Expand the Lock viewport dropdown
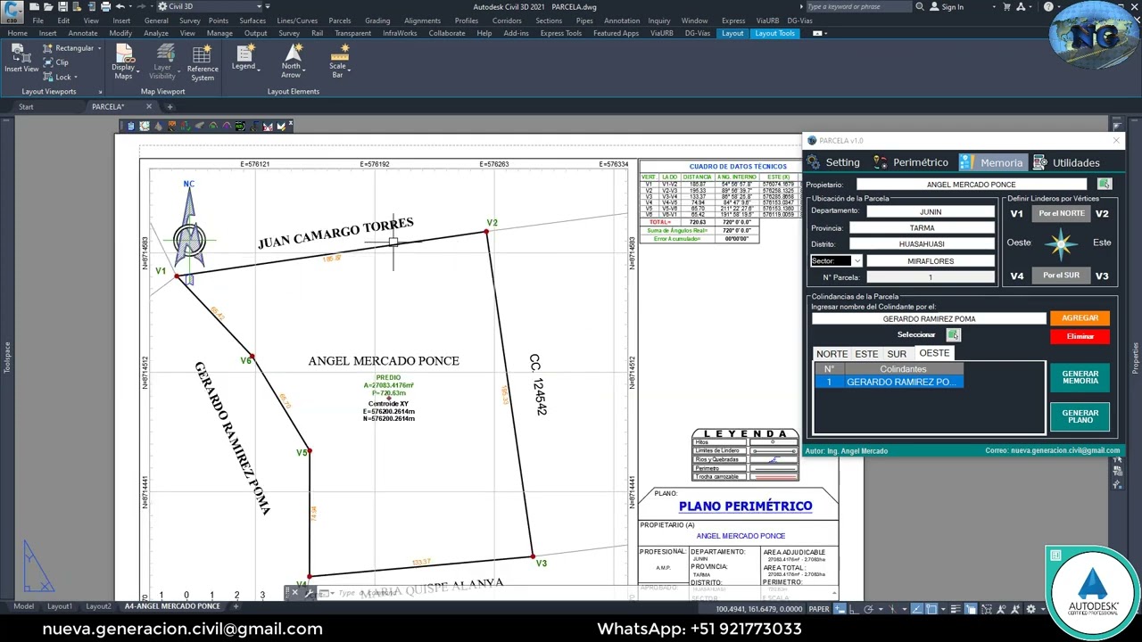The image size is (1142, 642). pyautogui.click(x=76, y=78)
